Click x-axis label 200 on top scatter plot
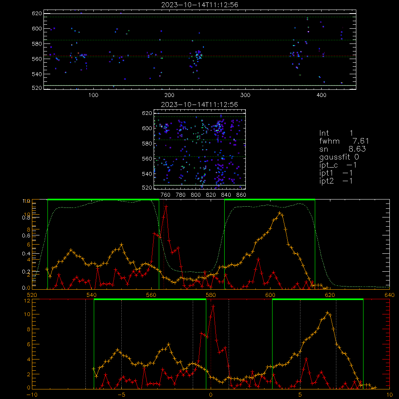 point(169,95)
